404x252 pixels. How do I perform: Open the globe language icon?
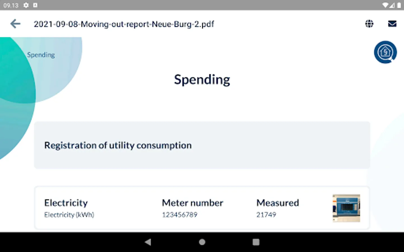[369, 24]
